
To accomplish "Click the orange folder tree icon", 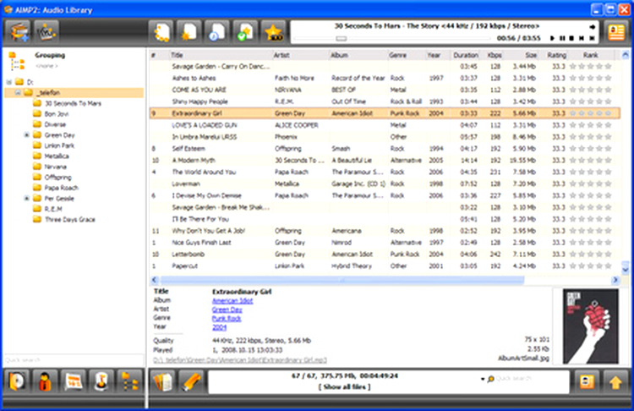I will point(130,381).
